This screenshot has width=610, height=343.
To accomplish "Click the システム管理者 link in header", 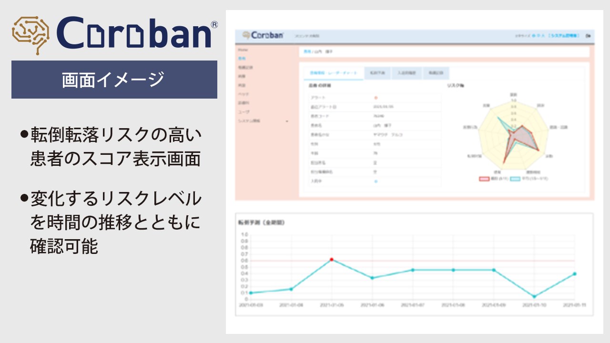I will 565,36.
